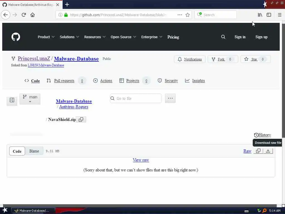285x214 pixels.
Task: Open PrincessLunaZ profile link
Action: click(x=34, y=59)
